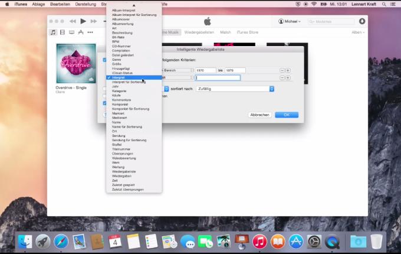The width and height of the screenshot is (401, 254).
Task: Open the App Store from the Dock
Action: pyautogui.click(x=296, y=242)
